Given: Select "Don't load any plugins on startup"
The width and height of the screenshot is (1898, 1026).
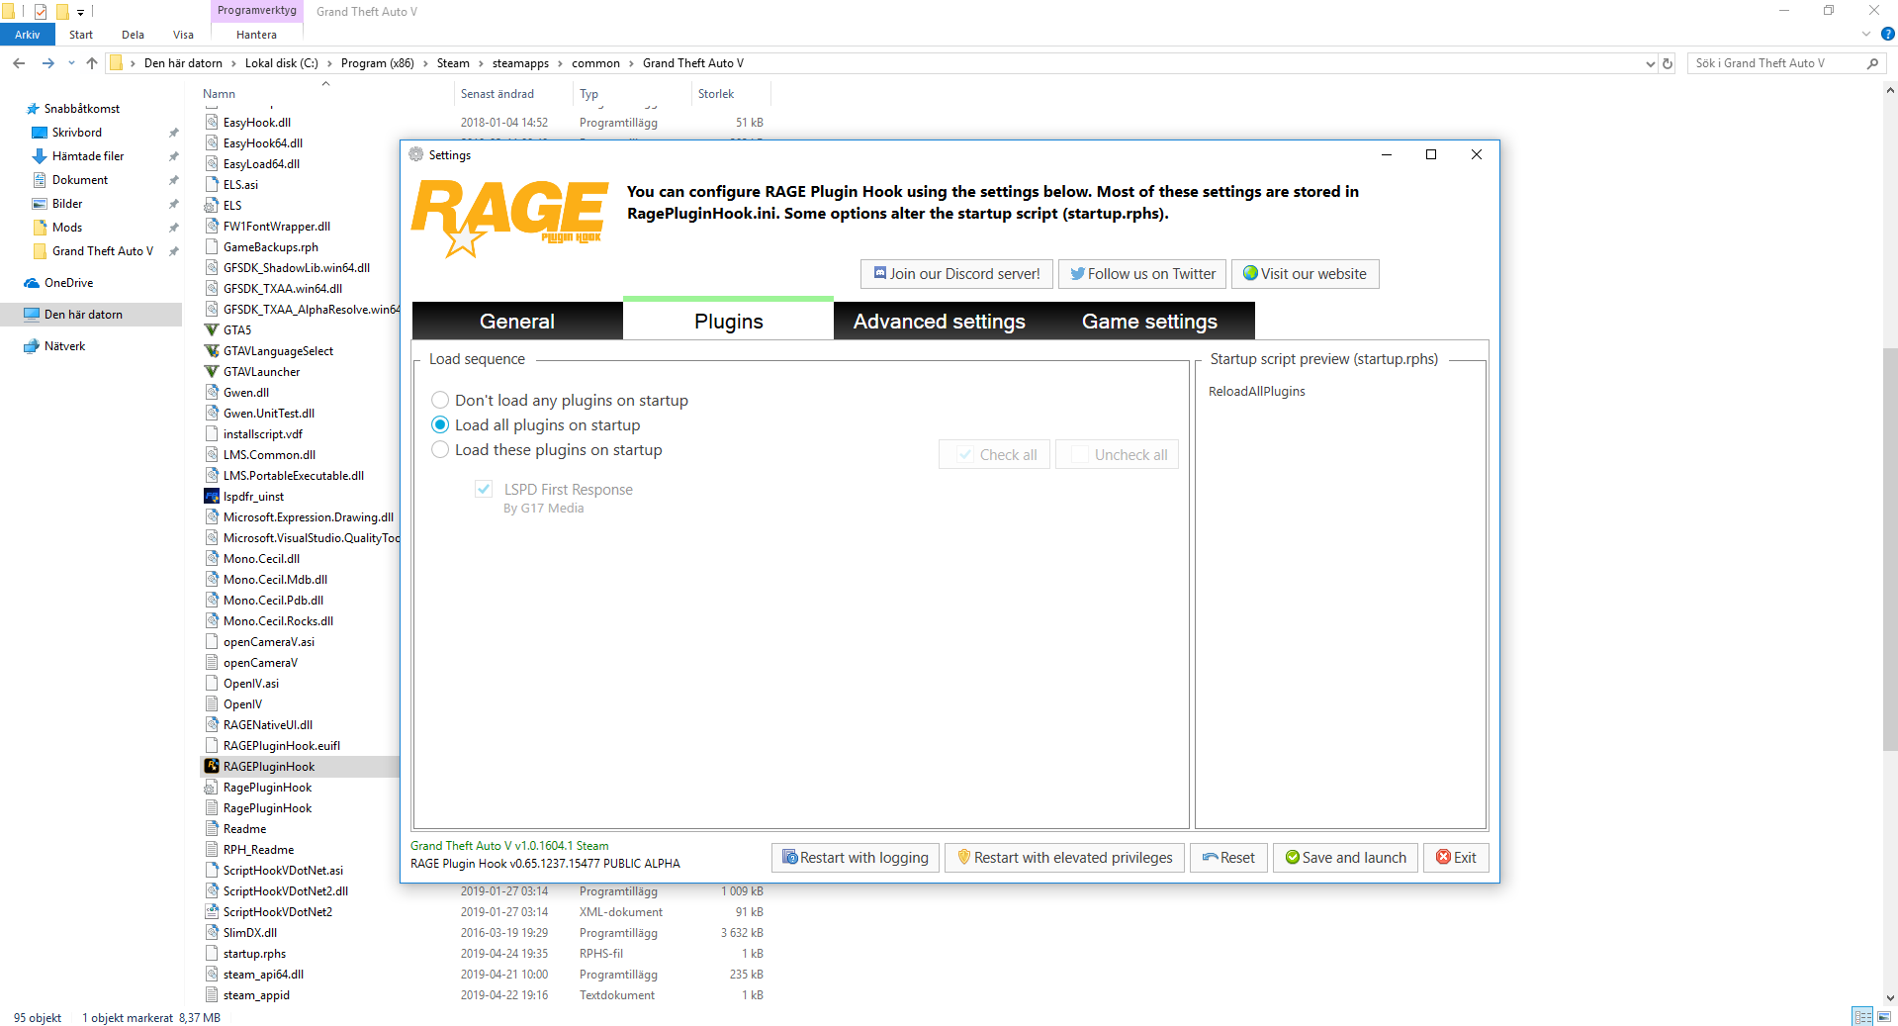Looking at the screenshot, I should tap(440, 401).
